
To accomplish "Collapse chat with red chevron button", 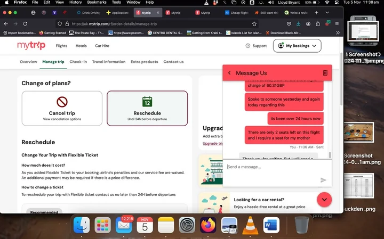I will point(324,200).
